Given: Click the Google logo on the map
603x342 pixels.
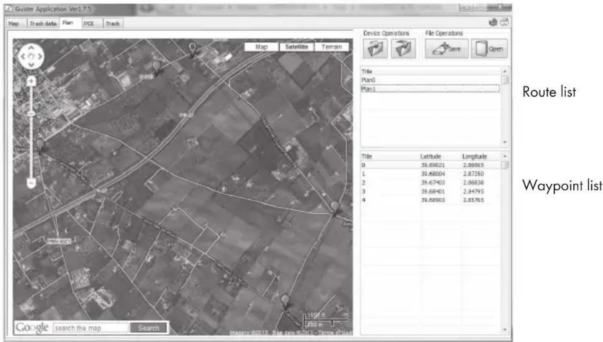Looking at the screenshot, I should 32,327.
